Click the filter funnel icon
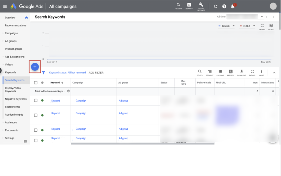Screen dimensions: 281x176 (x=44, y=72)
